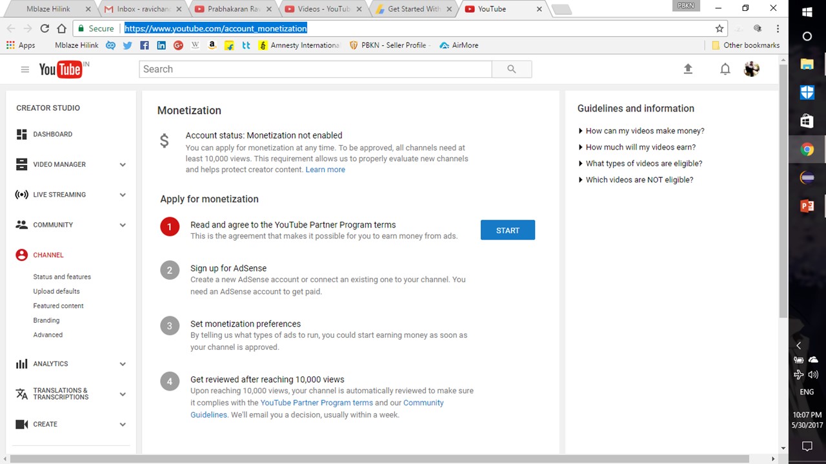Open the hamburger guide menu
The width and height of the screenshot is (826, 464).
(25, 70)
